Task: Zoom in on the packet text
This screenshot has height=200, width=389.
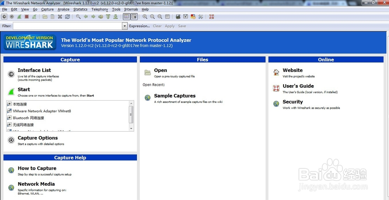Action: [145, 17]
